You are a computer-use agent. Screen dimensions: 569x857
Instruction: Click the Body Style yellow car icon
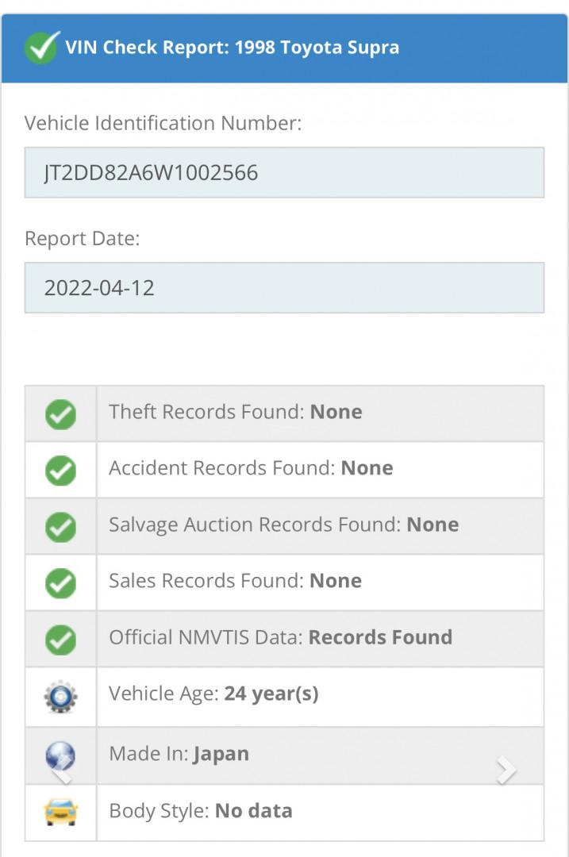pyautogui.click(x=60, y=813)
